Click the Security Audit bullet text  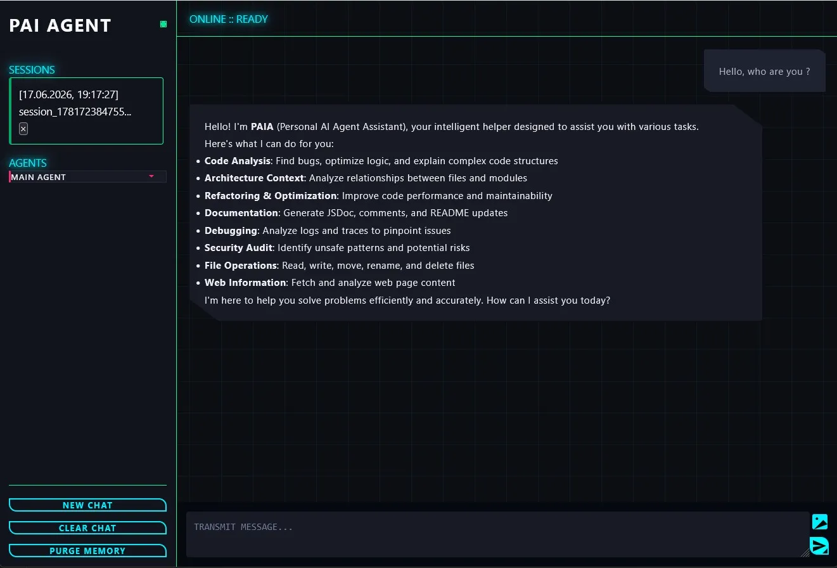(337, 248)
